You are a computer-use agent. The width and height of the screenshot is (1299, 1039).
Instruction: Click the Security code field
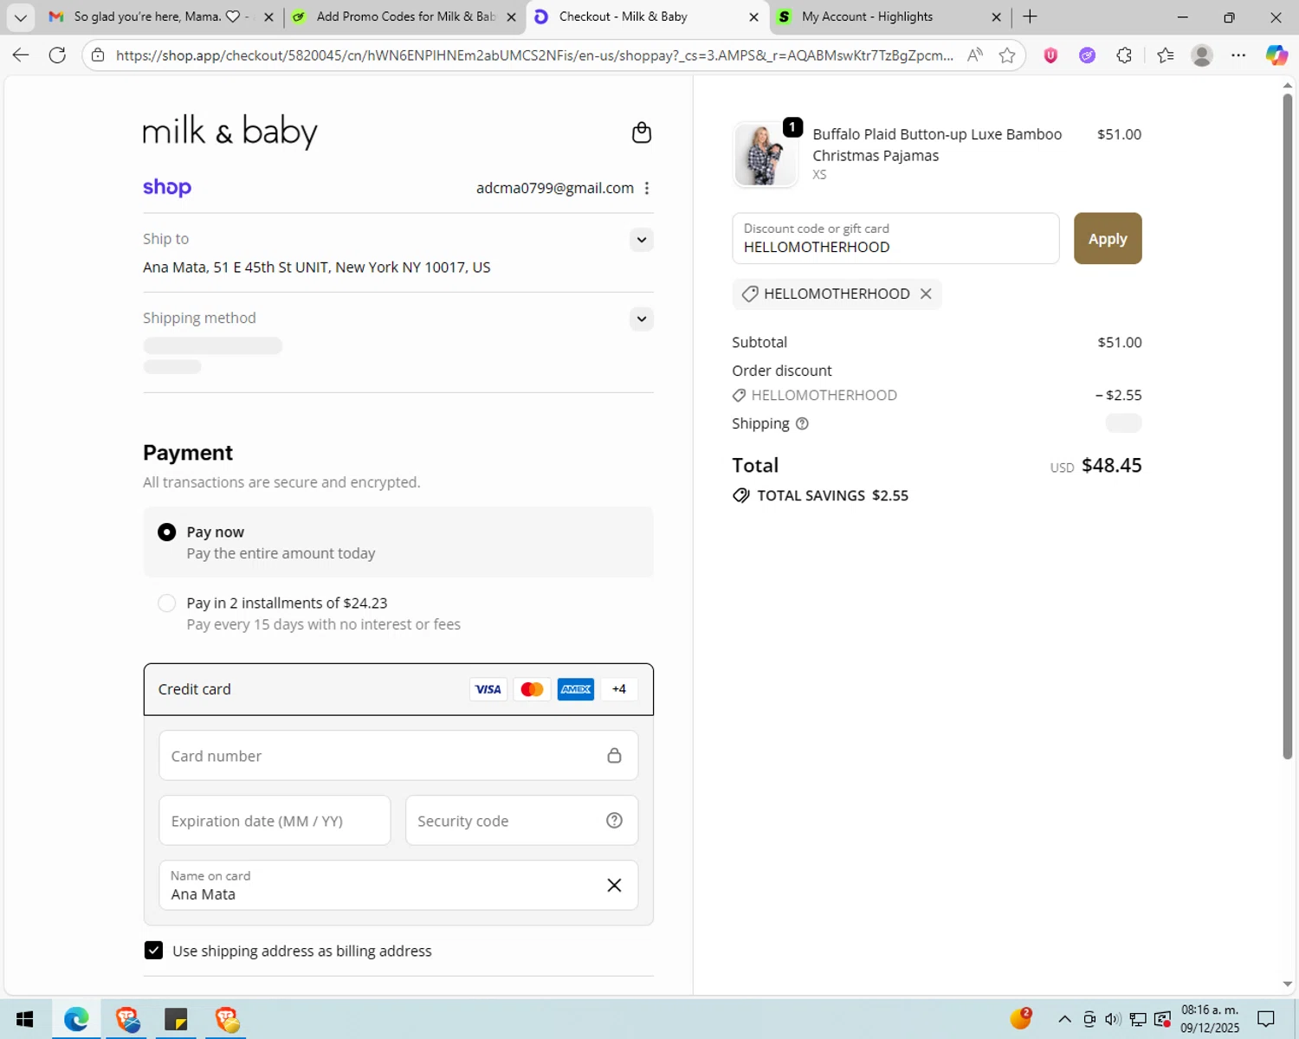point(521,820)
